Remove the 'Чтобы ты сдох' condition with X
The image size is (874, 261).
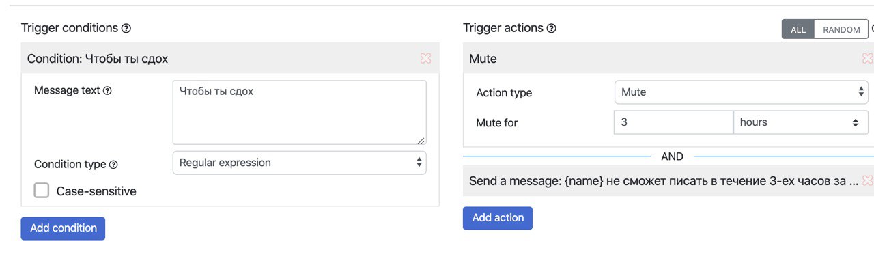(x=425, y=59)
